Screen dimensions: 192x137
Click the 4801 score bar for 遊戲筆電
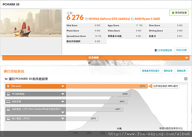pyautogui.click(x=97, y=101)
